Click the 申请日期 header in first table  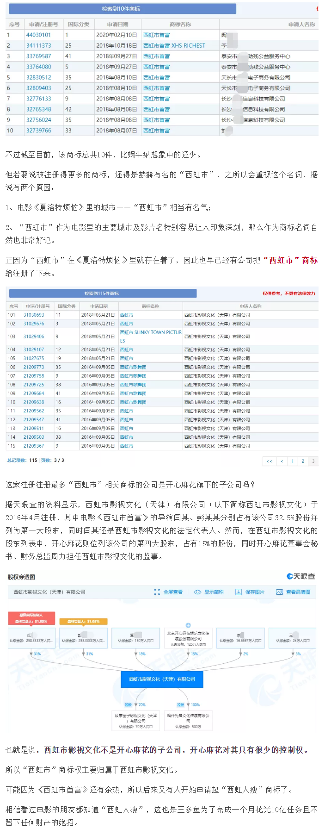(117, 25)
